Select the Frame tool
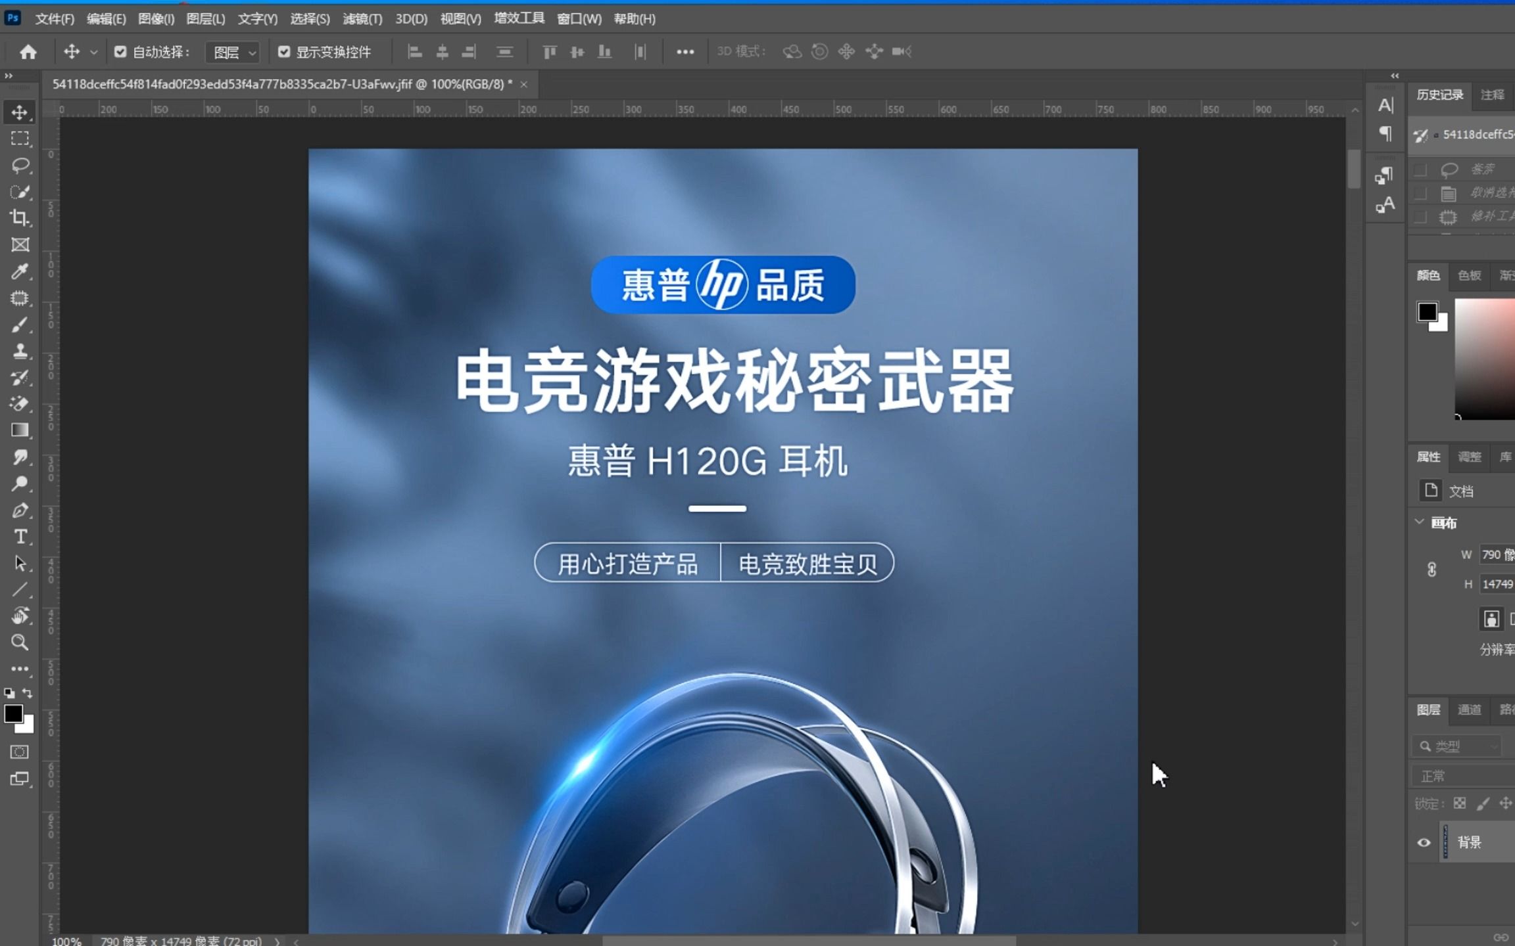Viewport: 1515px width, 946px height. coord(20,244)
